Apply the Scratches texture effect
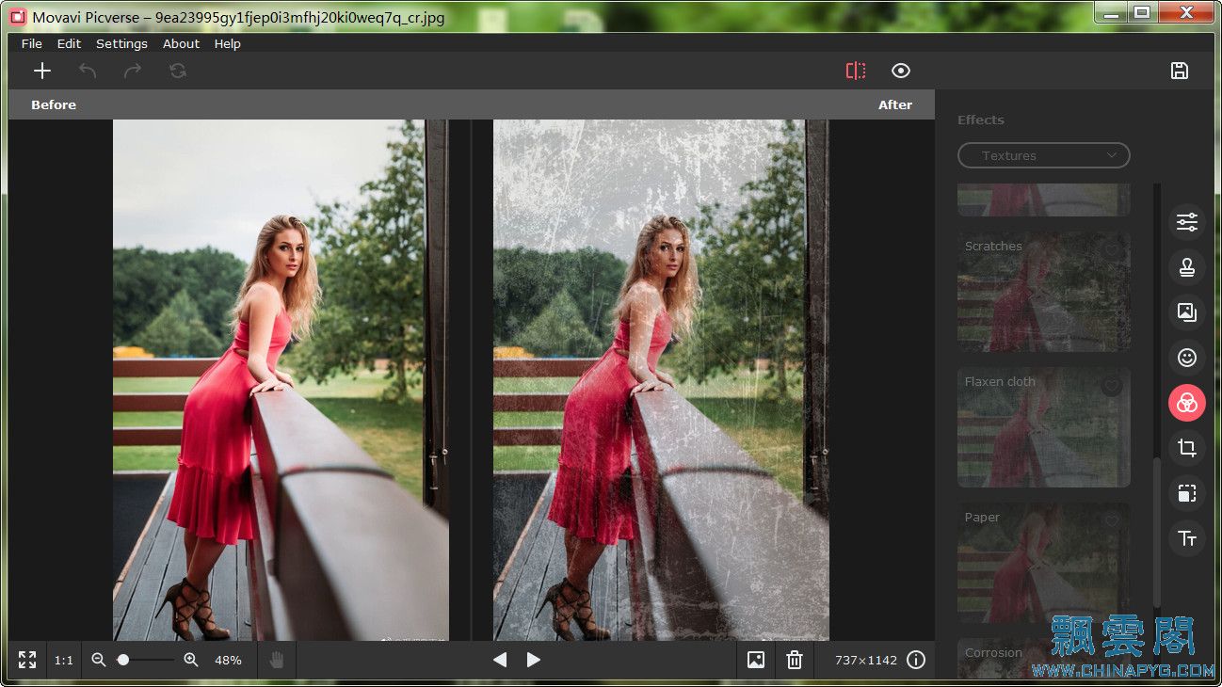The image size is (1222, 687). pos(1043,291)
